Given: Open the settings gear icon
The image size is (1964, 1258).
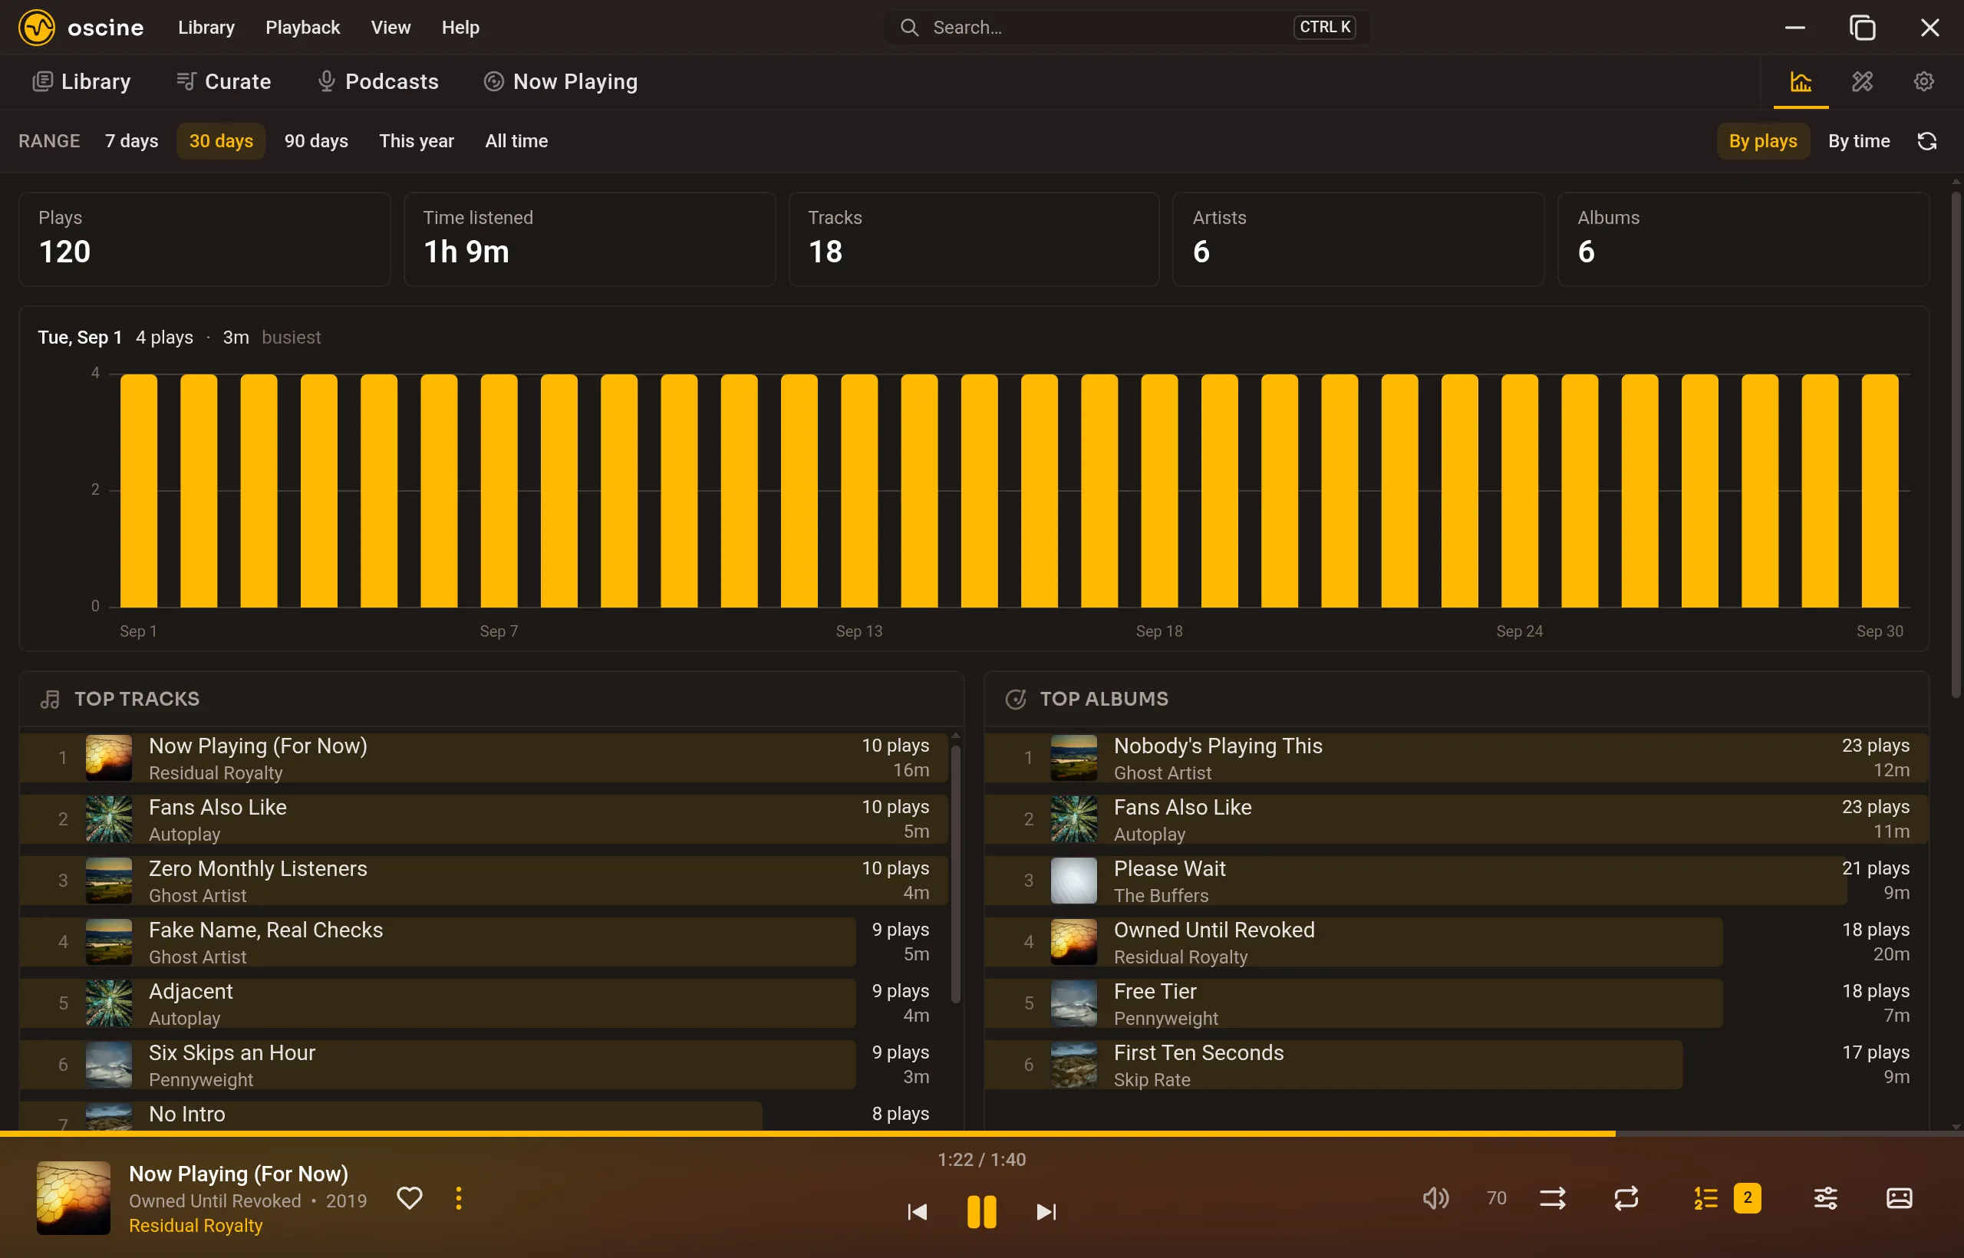Looking at the screenshot, I should pos(1923,81).
